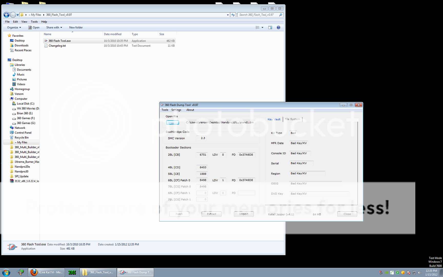Screen dimensions: 443x277
Task: Expand the Share with dropdown
Action: [54, 27]
